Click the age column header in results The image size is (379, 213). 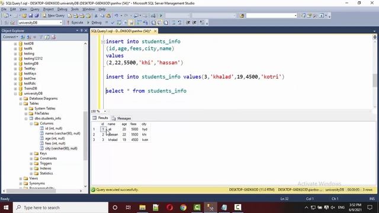[124, 124]
